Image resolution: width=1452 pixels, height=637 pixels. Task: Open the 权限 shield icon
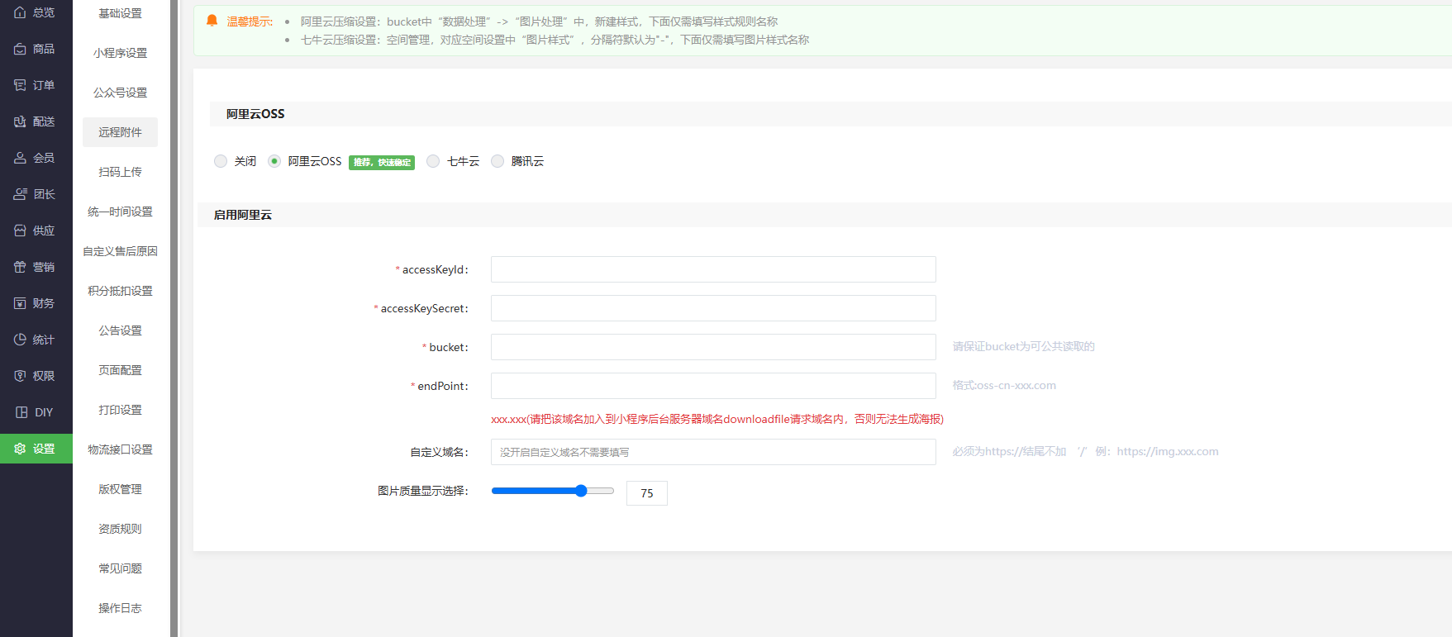[x=20, y=376]
